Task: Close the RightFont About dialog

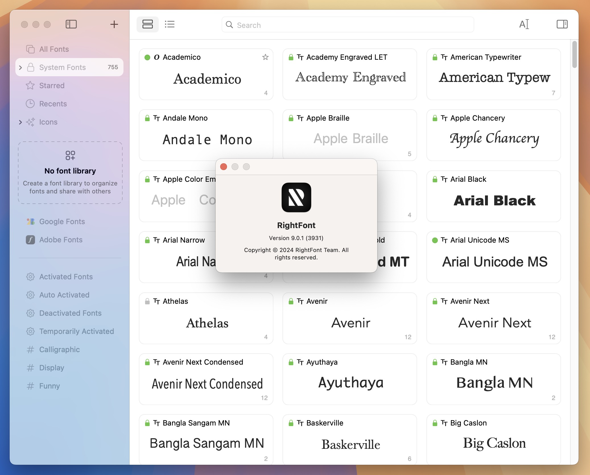Action: tap(224, 167)
